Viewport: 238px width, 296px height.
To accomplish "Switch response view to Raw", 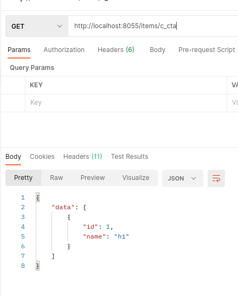I will point(56,178).
